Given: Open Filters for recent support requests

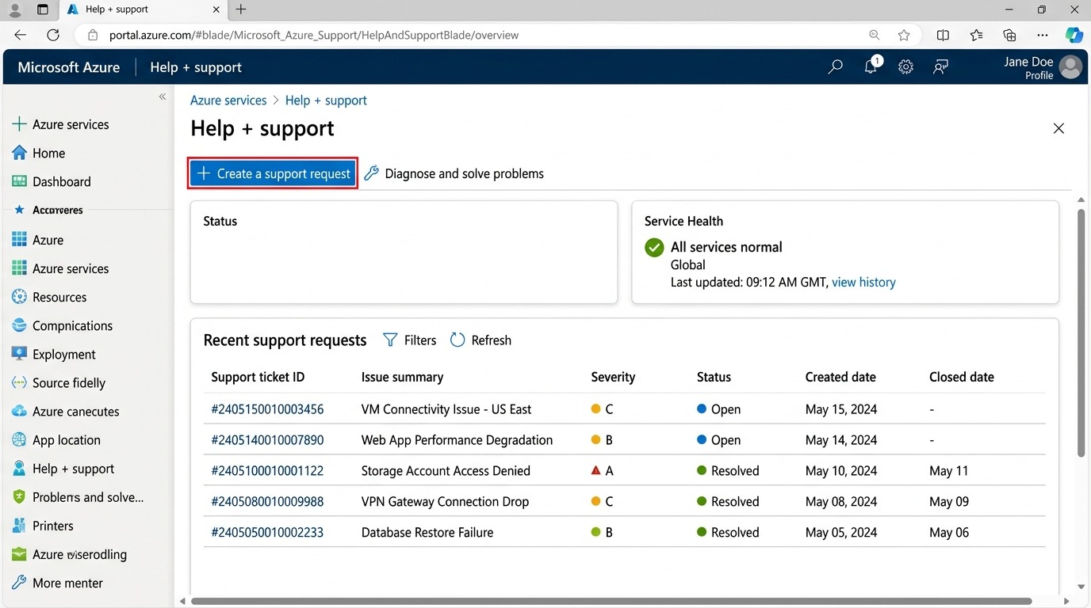Looking at the screenshot, I should (x=409, y=340).
